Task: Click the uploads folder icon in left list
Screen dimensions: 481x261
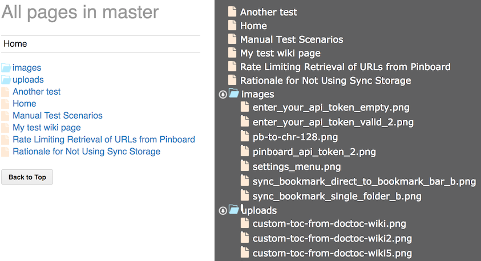Action: 6,80
